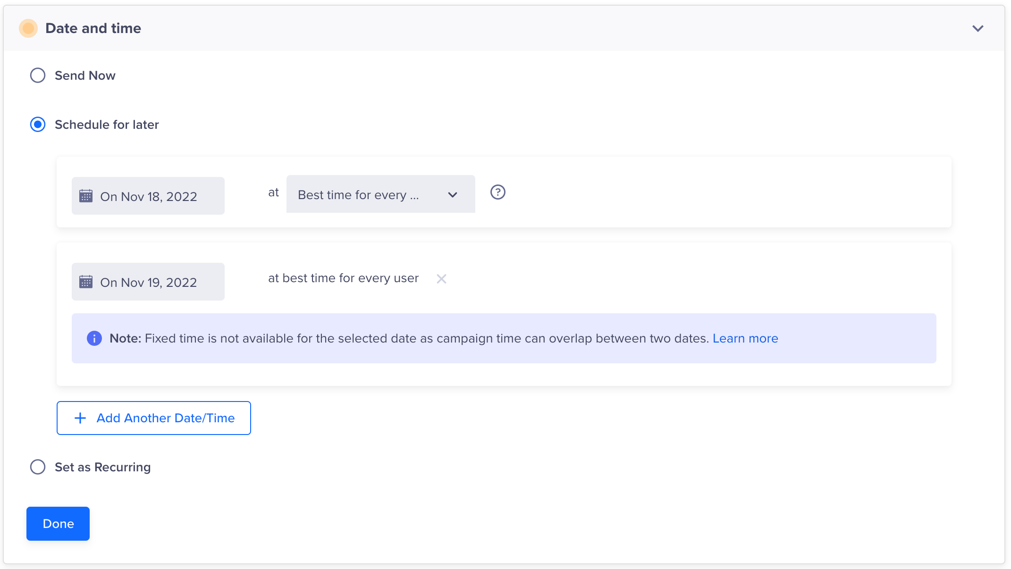Click the Date and time heading

(93, 28)
